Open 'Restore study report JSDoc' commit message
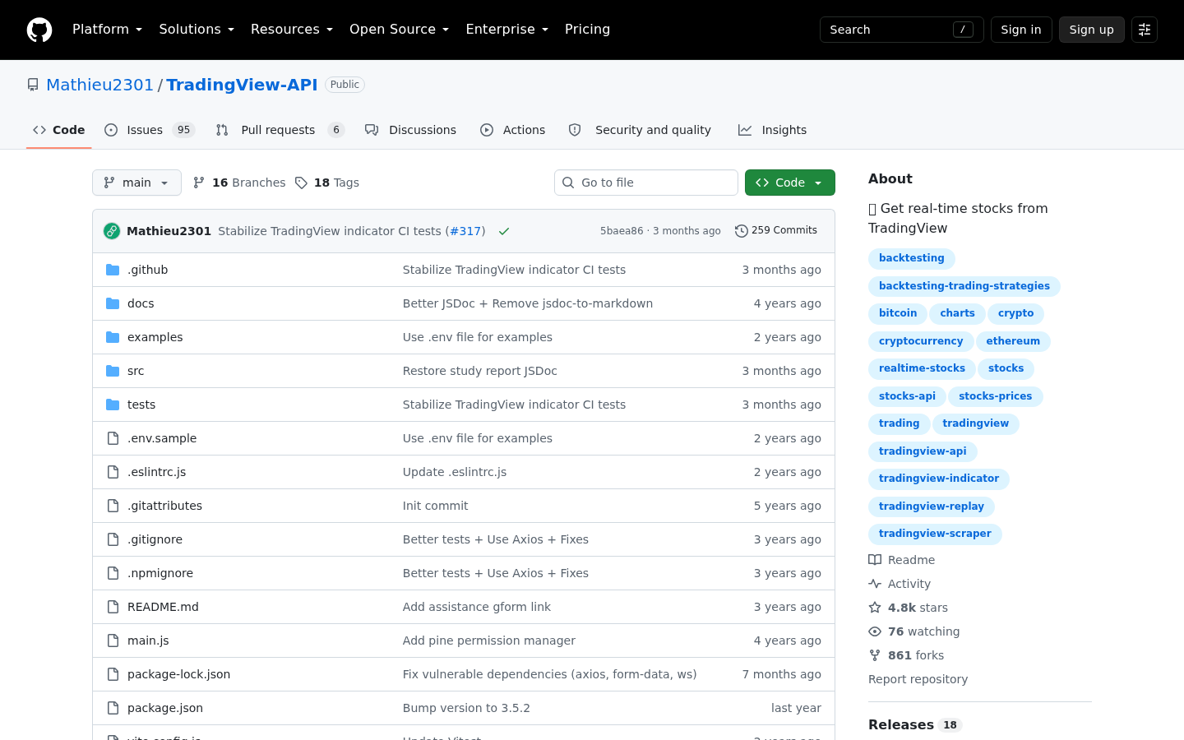This screenshot has width=1184, height=740. coord(480,371)
